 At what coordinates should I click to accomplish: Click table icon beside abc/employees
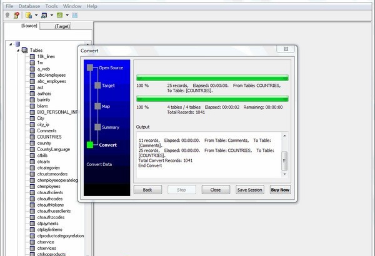coord(32,75)
